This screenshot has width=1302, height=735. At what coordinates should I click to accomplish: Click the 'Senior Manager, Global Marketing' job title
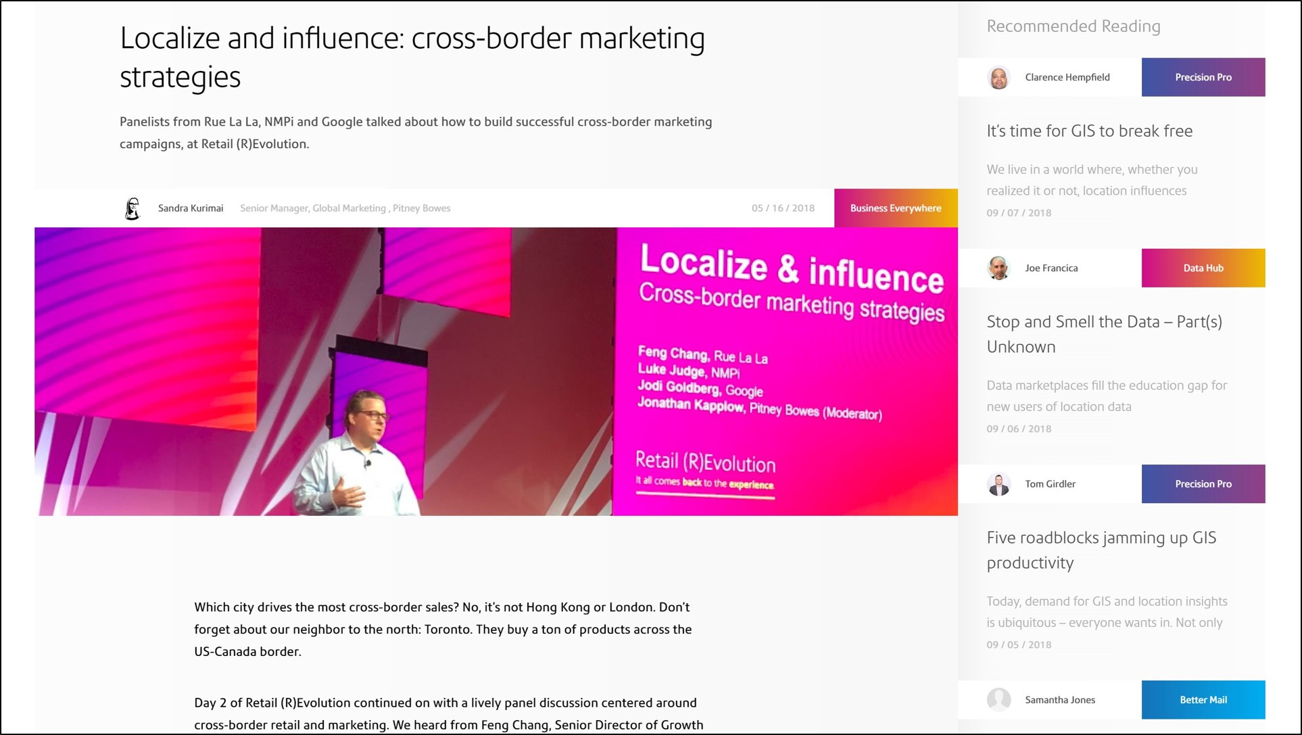pos(345,208)
